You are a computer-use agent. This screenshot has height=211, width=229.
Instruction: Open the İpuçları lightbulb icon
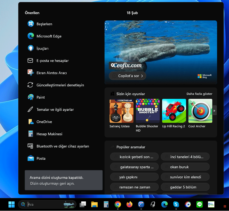point(31,48)
